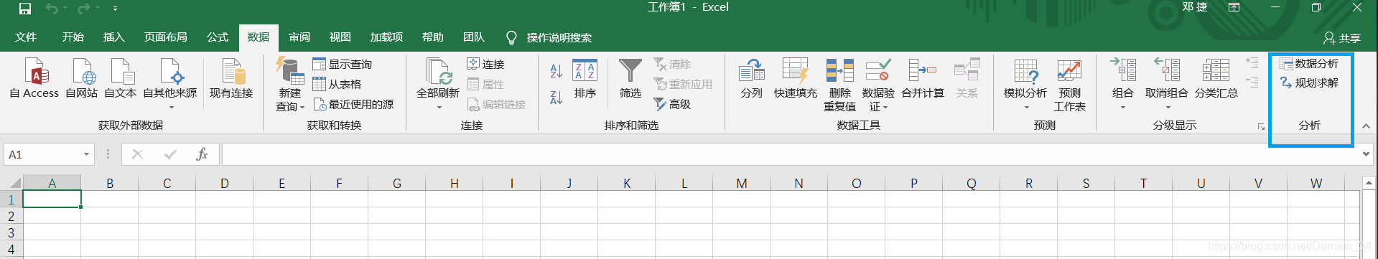
Task: Click the 关系 relationships icon
Action: point(967,79)
